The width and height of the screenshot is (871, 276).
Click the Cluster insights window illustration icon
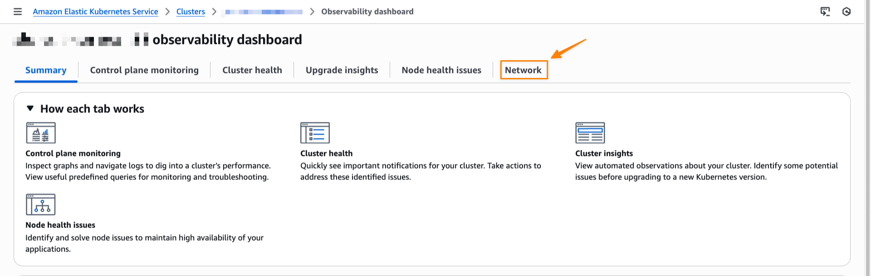[590, 133]
